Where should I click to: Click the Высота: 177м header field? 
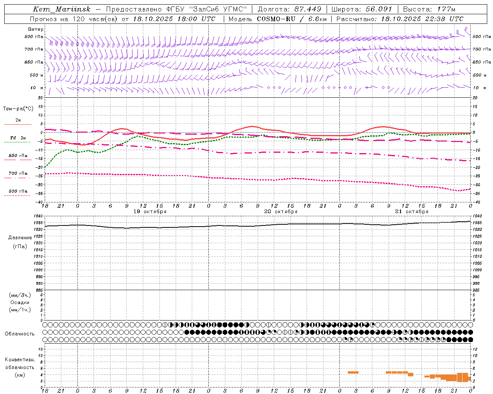coord(429,9)
